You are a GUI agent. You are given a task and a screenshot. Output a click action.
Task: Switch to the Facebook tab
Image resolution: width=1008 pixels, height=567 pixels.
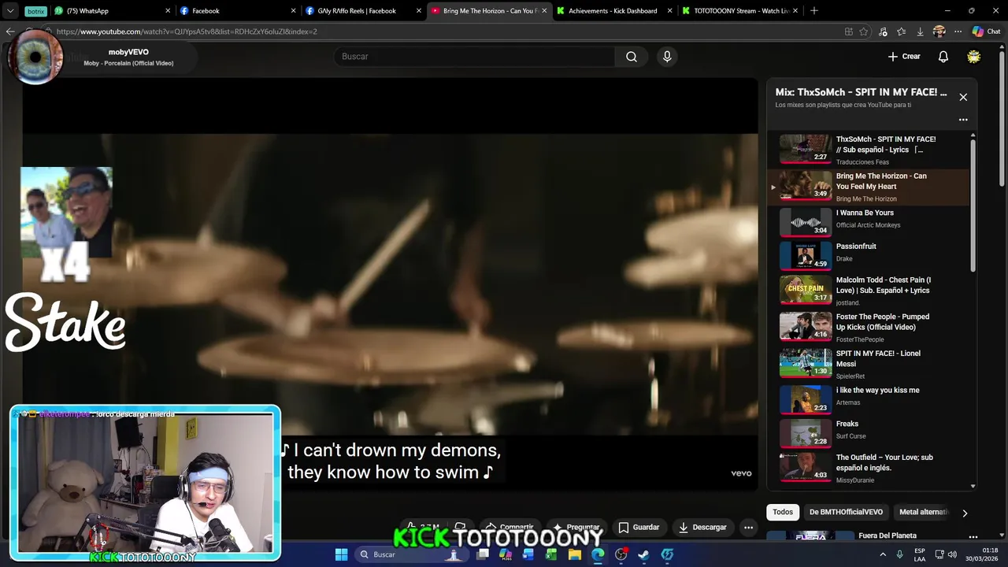pos(238,11)
